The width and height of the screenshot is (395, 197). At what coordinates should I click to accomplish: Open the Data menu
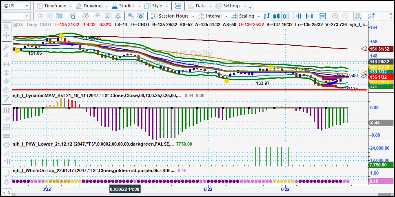click(x=200, y=6)
